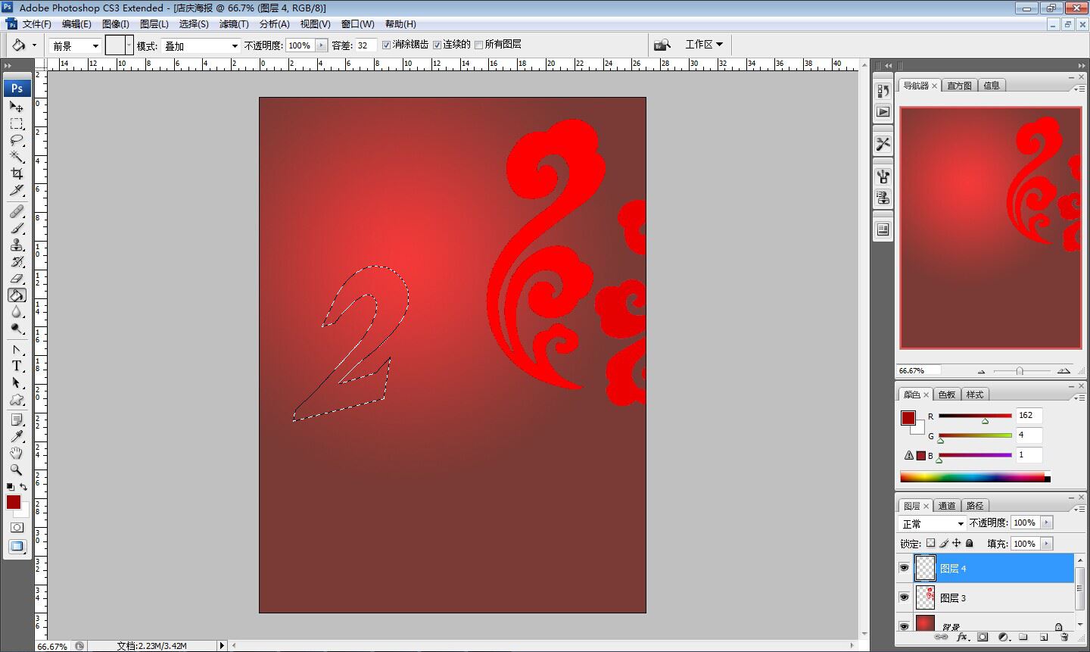Open the Clone Source dock icon
Image resolution: width=1090 pixels, height=652 pixels.
point(883,198)
